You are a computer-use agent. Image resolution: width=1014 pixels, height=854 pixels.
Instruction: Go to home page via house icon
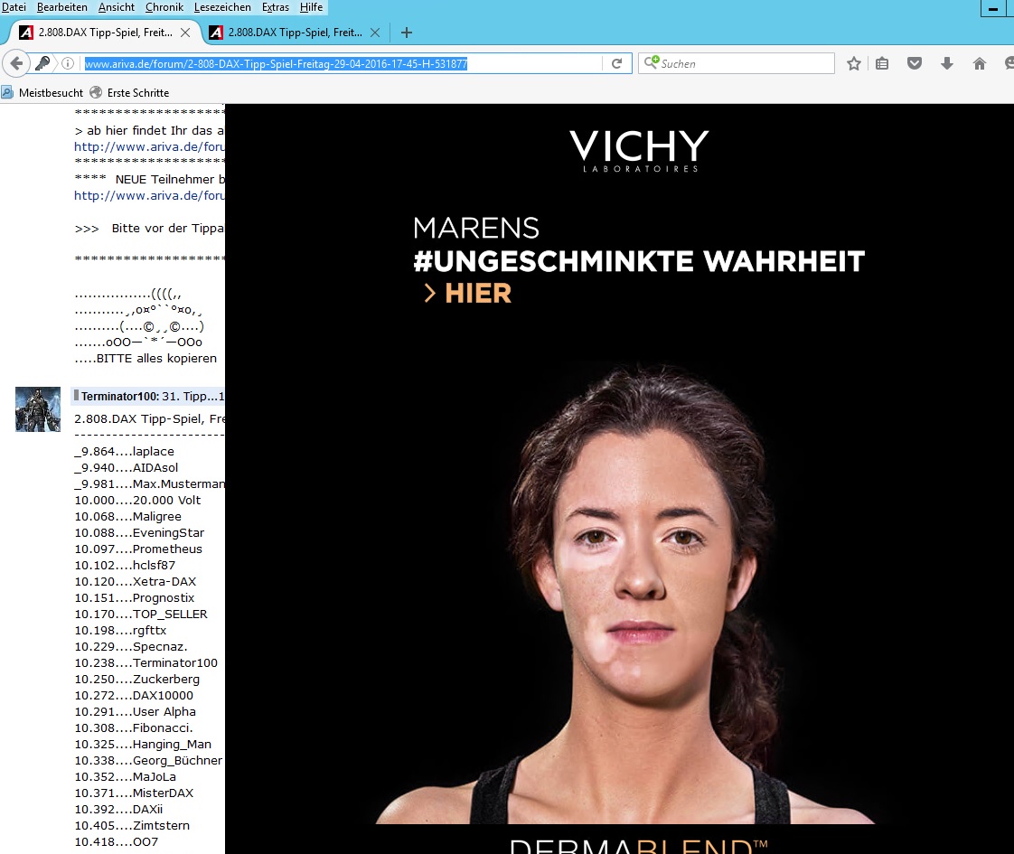click(x=979, y=63)
